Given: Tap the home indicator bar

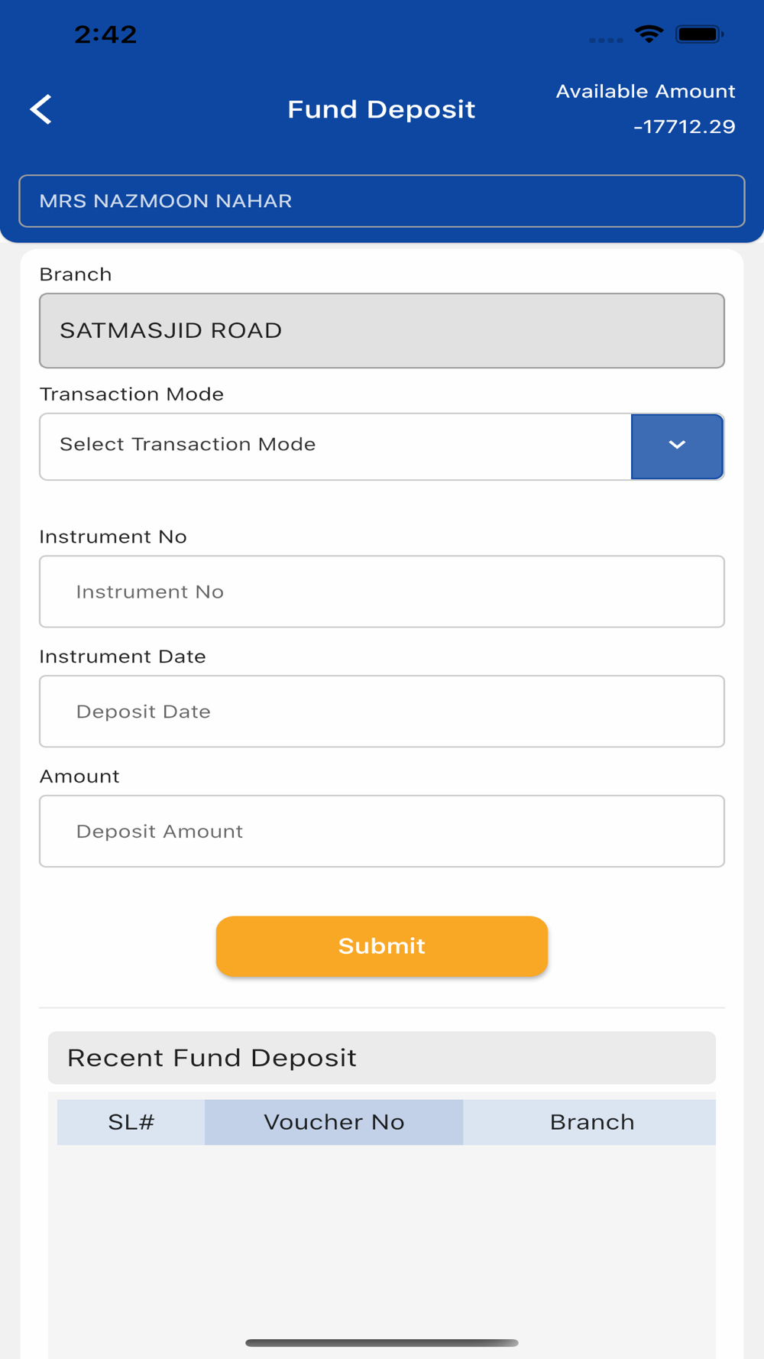Looking at the screenshot, I should tap(382, 1343).
